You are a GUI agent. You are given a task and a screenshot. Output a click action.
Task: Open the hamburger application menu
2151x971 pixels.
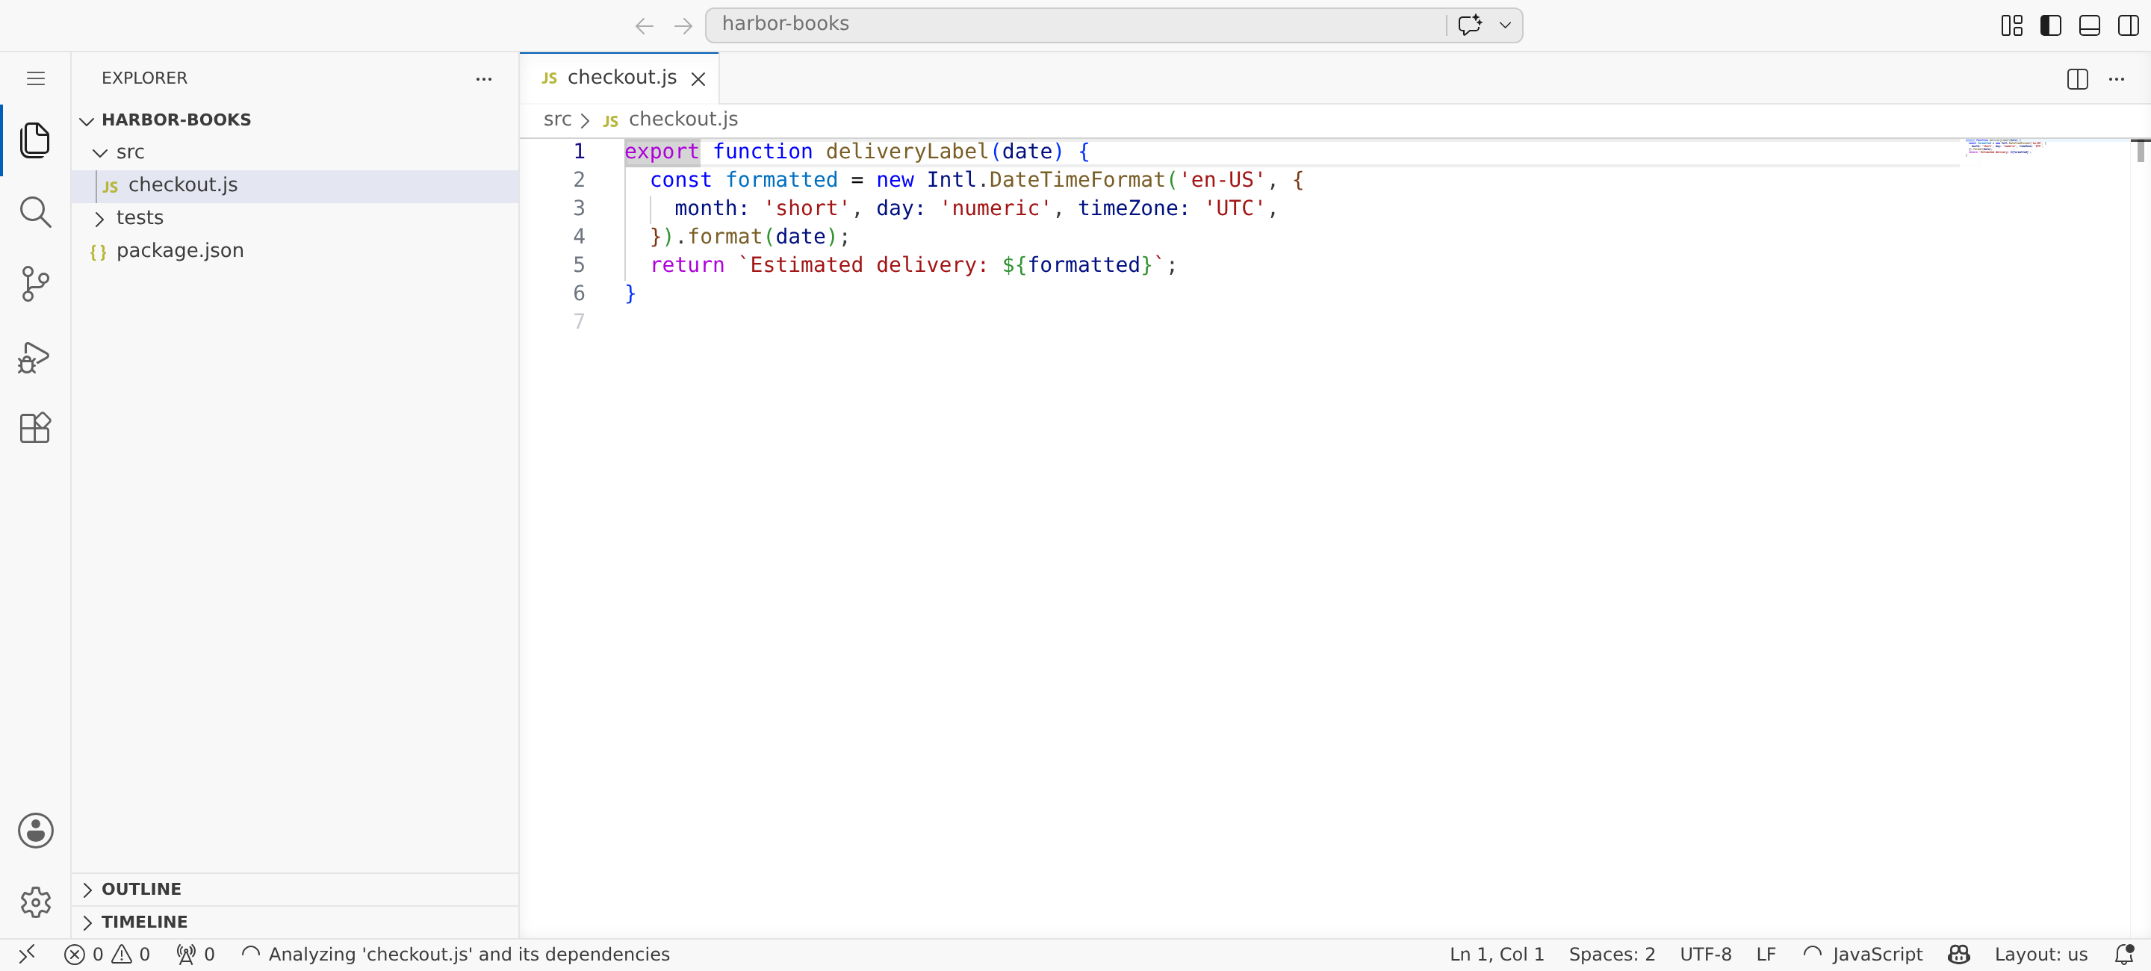35,78
